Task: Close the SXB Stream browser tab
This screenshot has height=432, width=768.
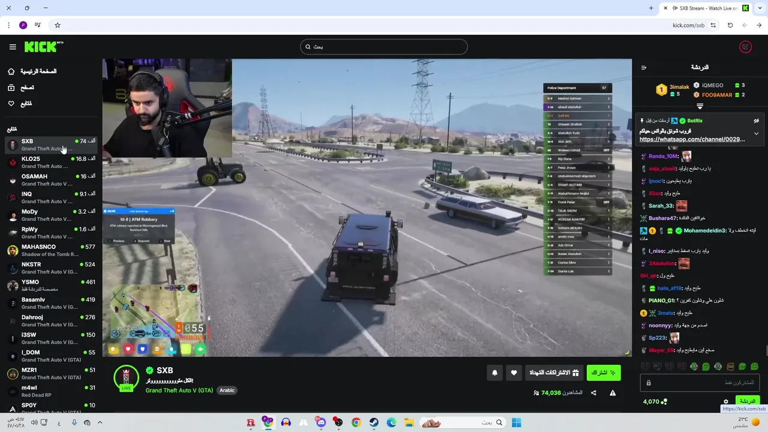Action: click(665, 8)
